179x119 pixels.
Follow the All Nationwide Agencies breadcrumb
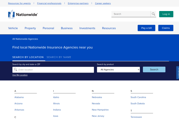point(25,39)
